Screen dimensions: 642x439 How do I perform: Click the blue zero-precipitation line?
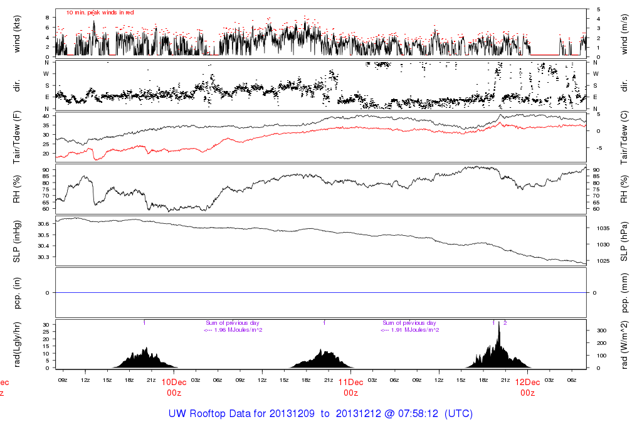click(x=320, y=293)
